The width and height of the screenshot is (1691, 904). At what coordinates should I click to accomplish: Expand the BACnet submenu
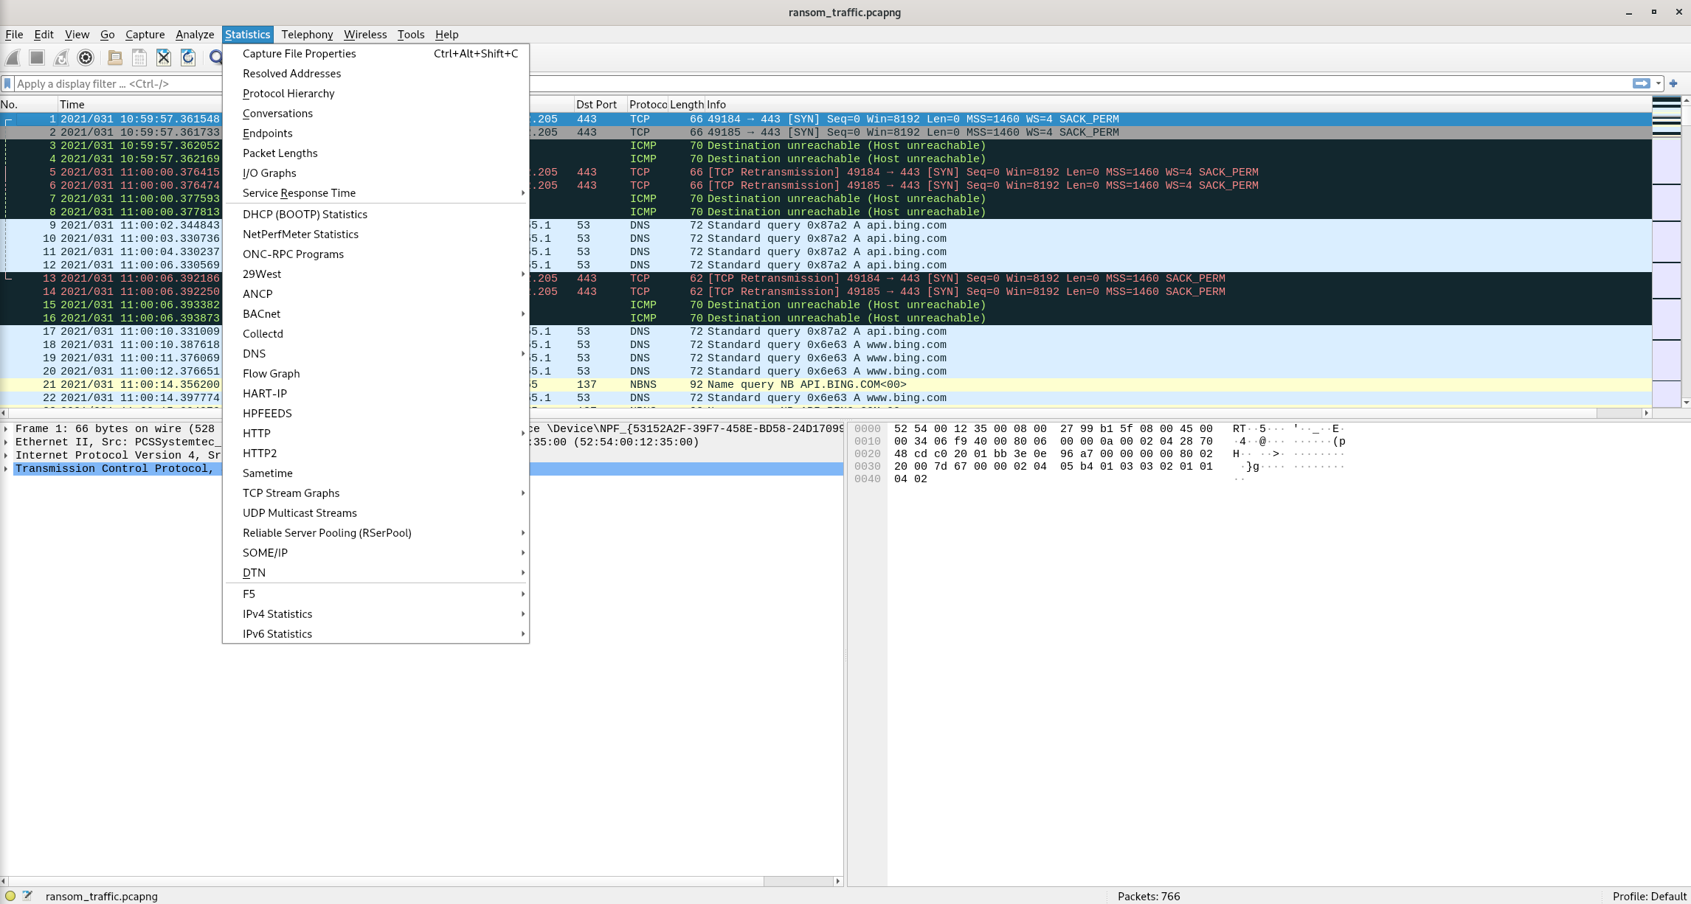point(376,313)
